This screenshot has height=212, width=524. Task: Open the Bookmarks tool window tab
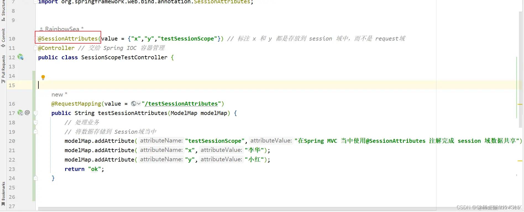pyautogui.click(x=3, y=194)
